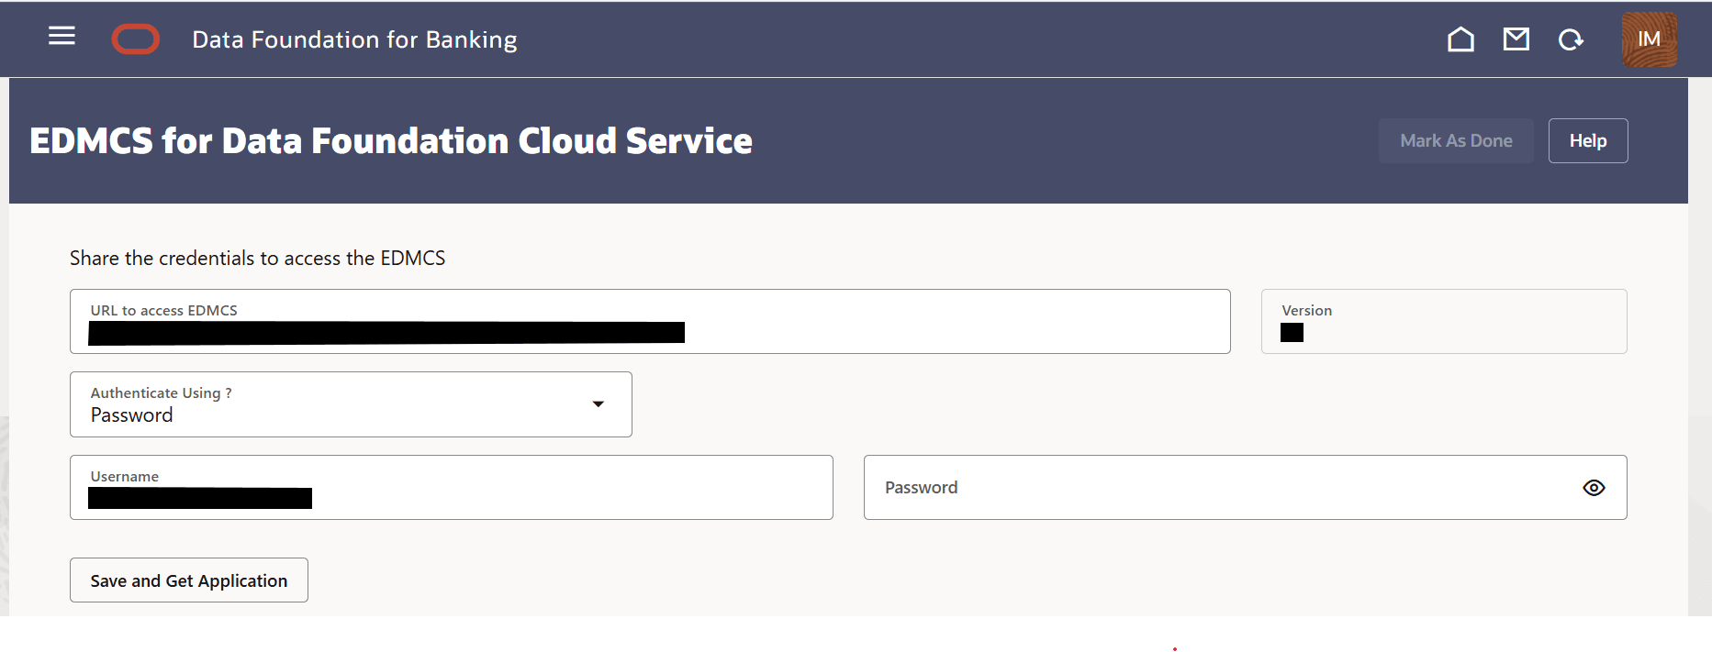Click the Data Foundation for Banking title
The height and width of the screenshot is (652, 1712).
(x=354, y=39)
